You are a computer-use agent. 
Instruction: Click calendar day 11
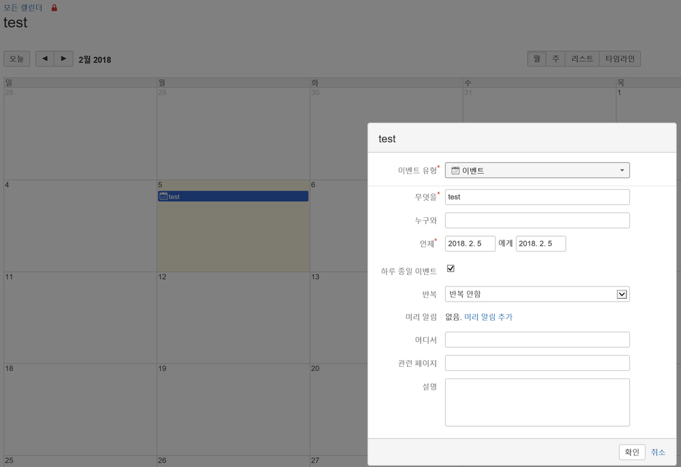[x=80, y=317]
